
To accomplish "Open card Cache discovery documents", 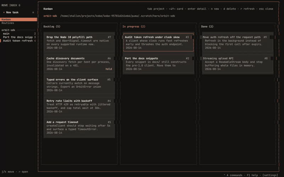I will (x=79, y=64).
